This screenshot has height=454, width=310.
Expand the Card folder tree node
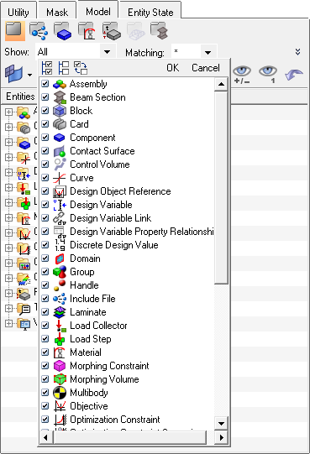[8, 127]
